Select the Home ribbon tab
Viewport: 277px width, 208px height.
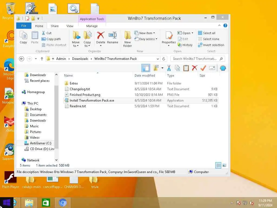pos(39,26)
